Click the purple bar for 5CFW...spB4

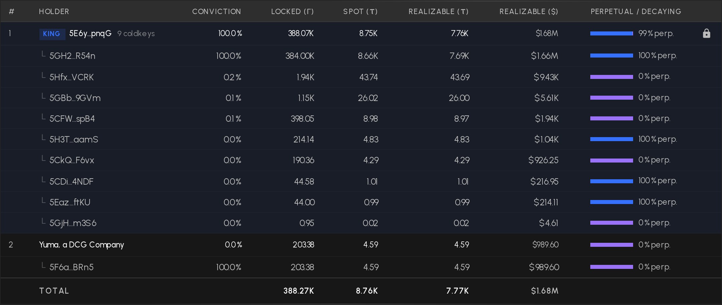point(612,118)
